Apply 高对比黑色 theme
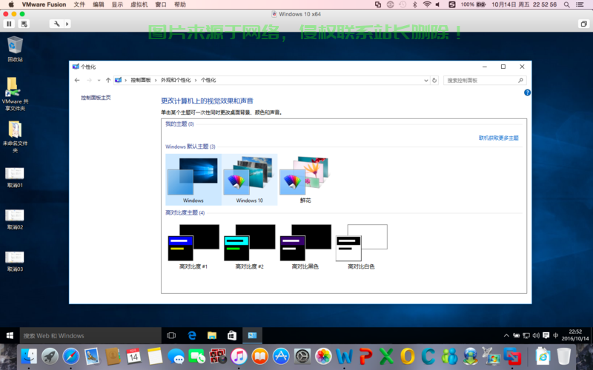Viewport: 593px width, 370px height. (305, 247)
